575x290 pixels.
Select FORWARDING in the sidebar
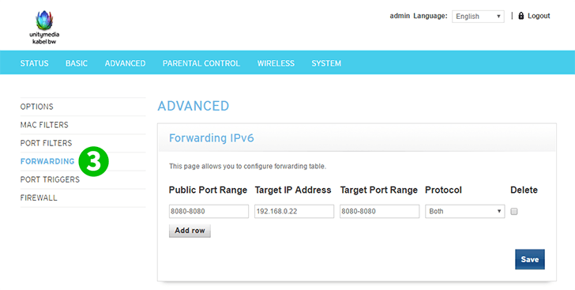pyautogui.click(x=47, y=161)
